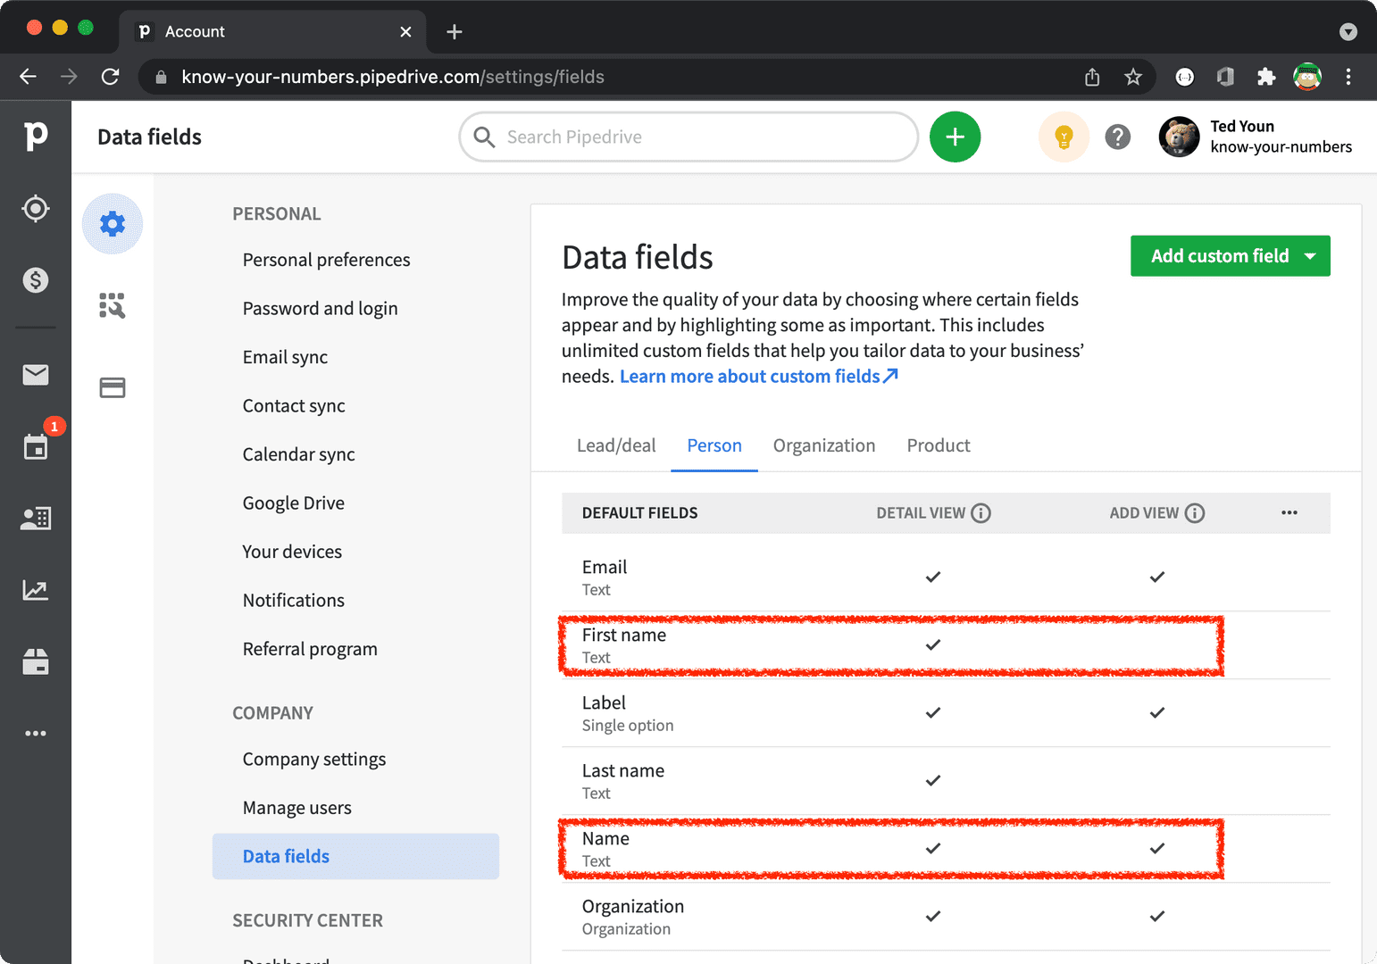Open a new browser tab
Screen dimensions: 1377x964
click(455, 32)
